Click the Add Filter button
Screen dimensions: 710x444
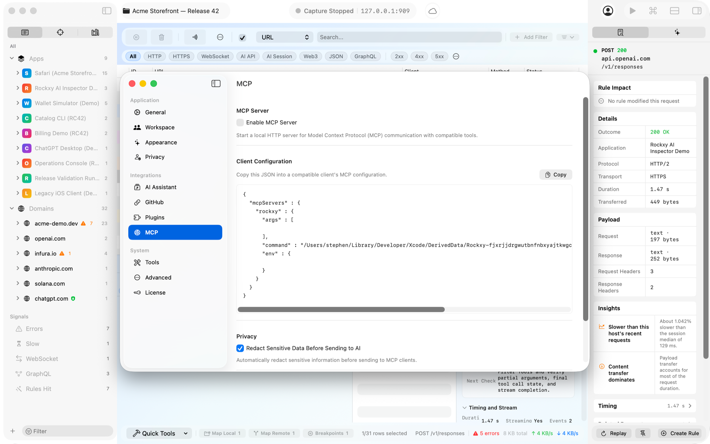point(531,37)
